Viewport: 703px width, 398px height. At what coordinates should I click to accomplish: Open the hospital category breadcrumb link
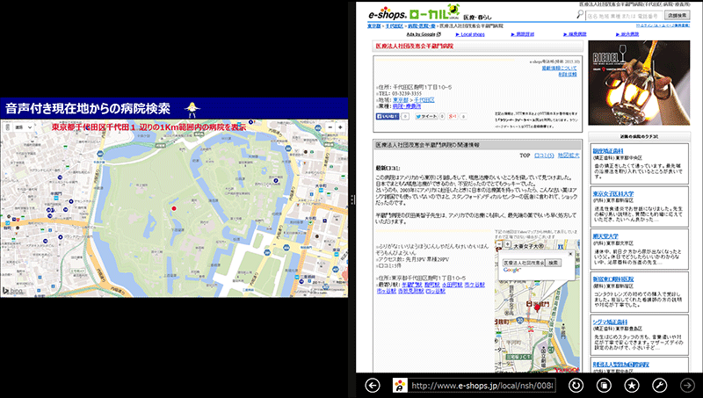[x=422, y=26]
